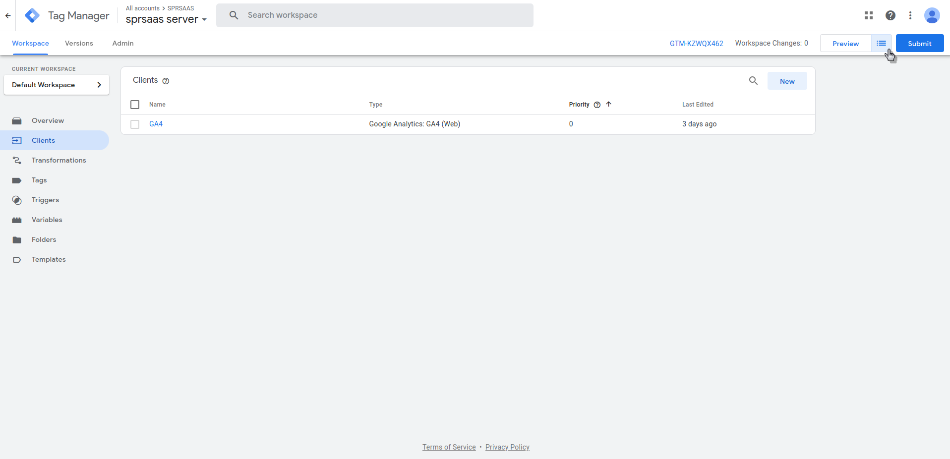Viewport: 950px width, 459px height.
Task: Click SPRSAAS account breadcrumb
Action: 180,8
